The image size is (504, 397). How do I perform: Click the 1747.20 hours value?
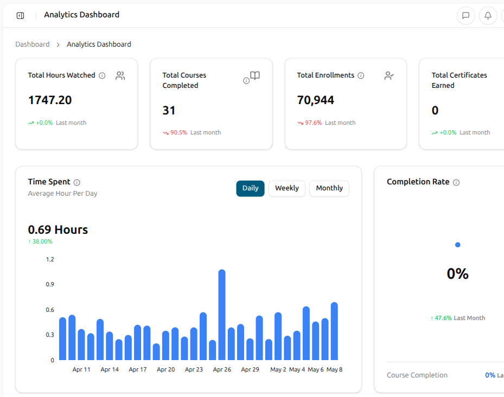tap(50, 100)
